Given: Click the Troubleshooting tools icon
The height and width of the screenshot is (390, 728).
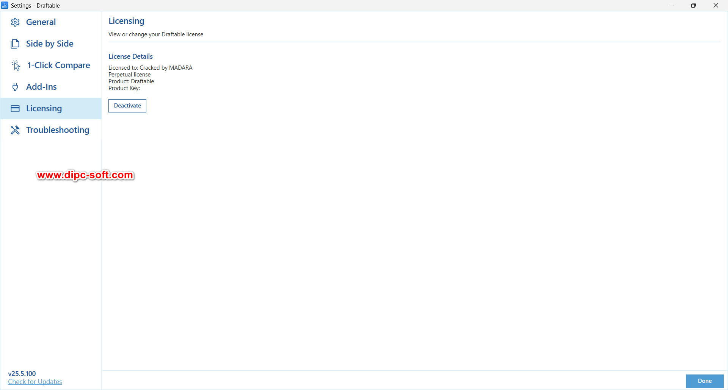Looking at the screenshot, I should pos(15,130).
